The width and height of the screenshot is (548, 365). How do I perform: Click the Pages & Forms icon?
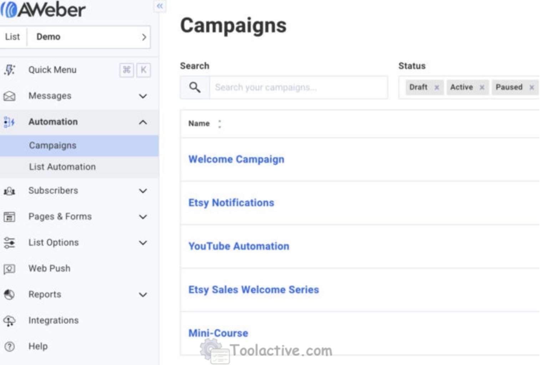pyautogui.click(x=10, y=216)
